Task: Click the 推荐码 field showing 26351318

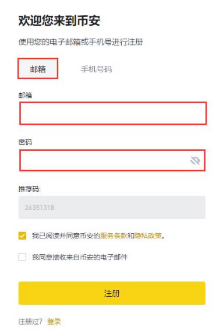Action: [x=112, y=208]
